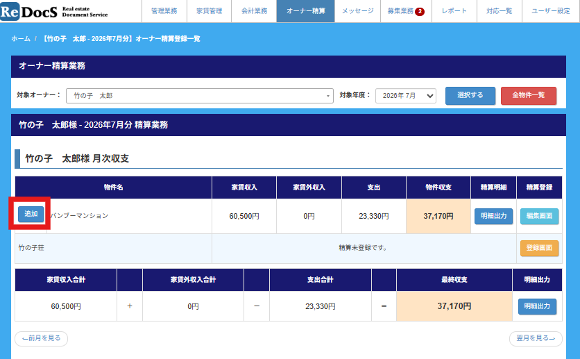Open the メッセージ tab
This screenshot has width=580, height=359.
358,11
